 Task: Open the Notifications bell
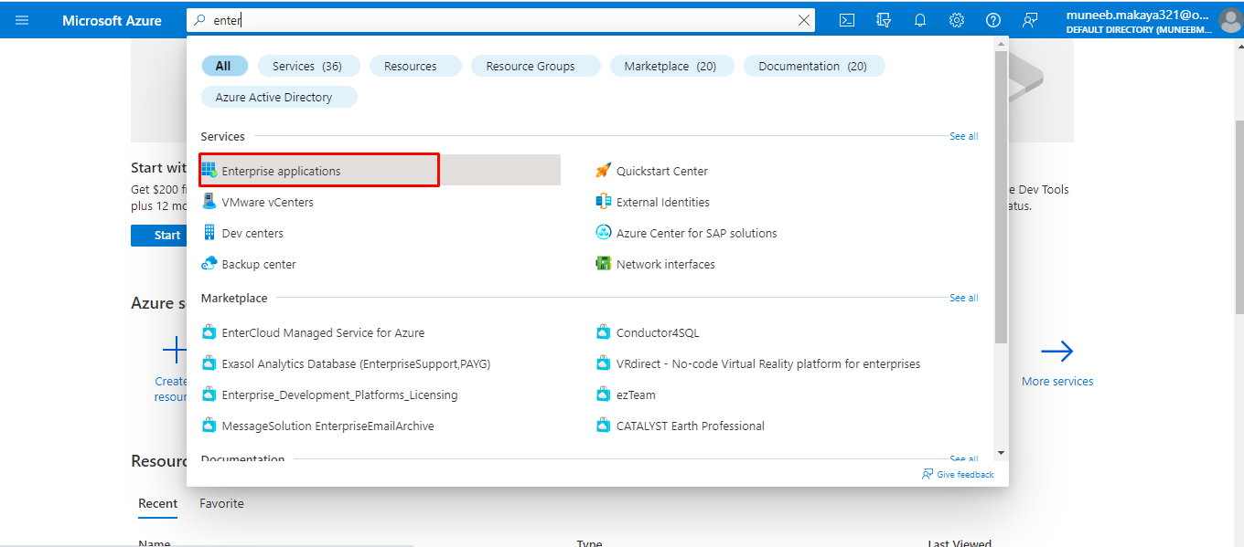pyautogui.click(x=920, y=20)
